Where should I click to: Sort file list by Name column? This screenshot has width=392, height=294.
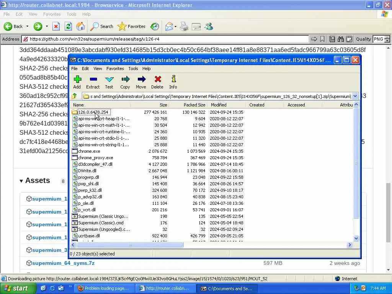click(101, 105)
